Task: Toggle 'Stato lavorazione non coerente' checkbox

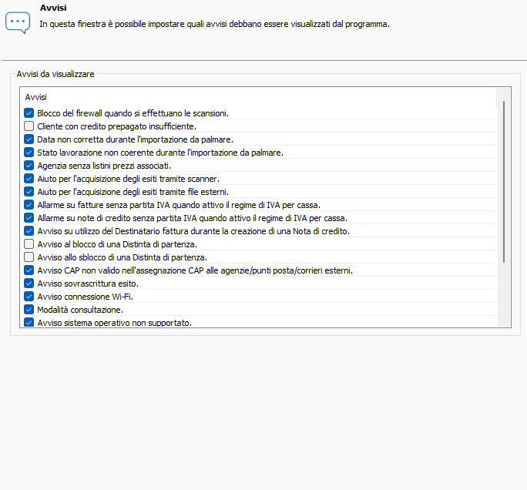Action: pos(29,153)
